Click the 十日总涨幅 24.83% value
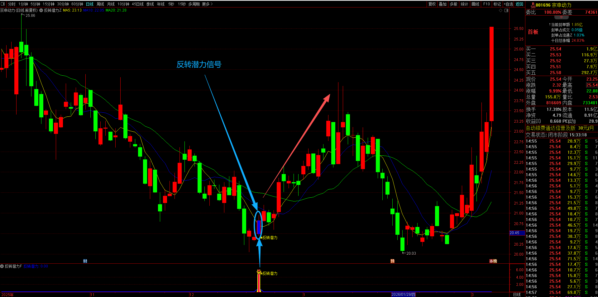Image resolution: width=598 pixels, height=297 pixels. pos(578,40)
